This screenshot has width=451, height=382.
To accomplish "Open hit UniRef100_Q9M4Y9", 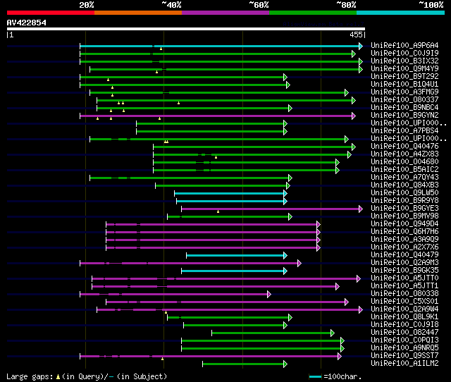I will pos(404,69).
